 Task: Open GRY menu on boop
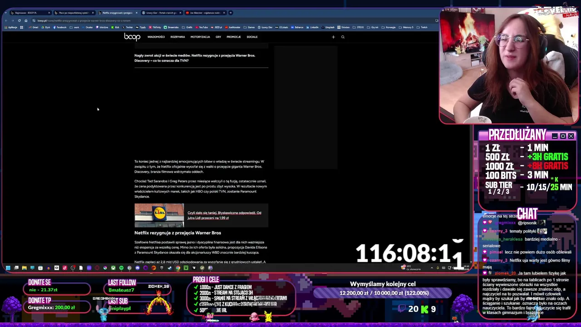218,37
